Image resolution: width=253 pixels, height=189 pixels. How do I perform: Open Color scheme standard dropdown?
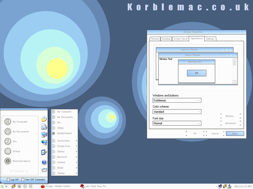pyautogui.click(x=177, y=112)
